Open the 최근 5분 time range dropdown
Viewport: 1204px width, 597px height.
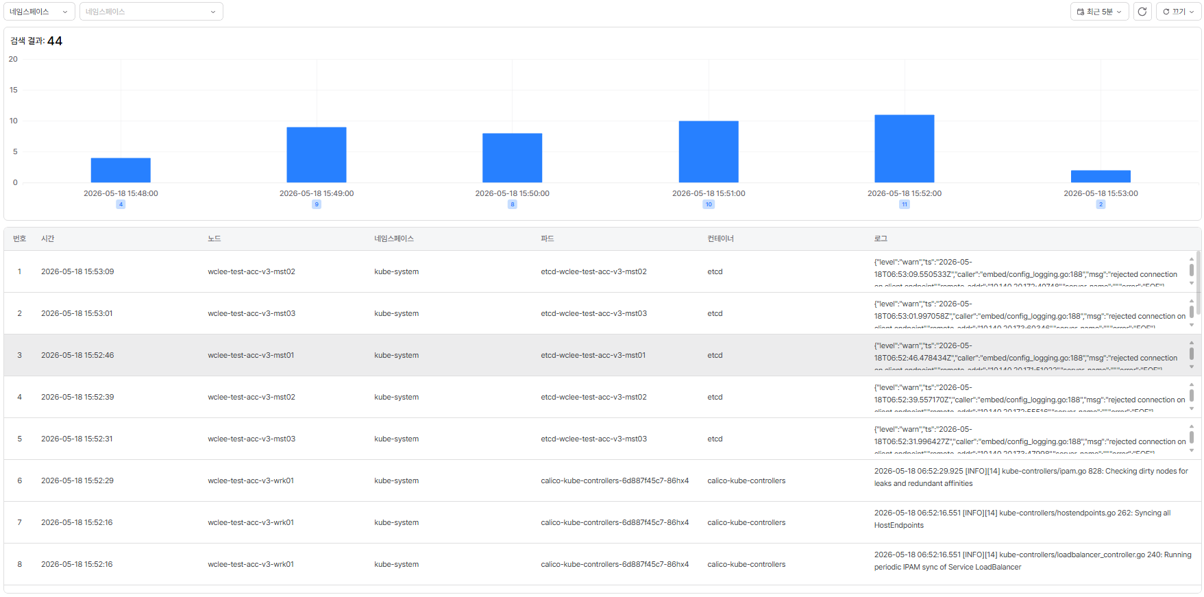coord(1099,12)
